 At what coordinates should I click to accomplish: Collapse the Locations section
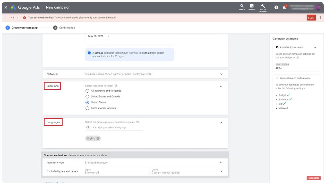pyautogui.click(x=221, y=86)
